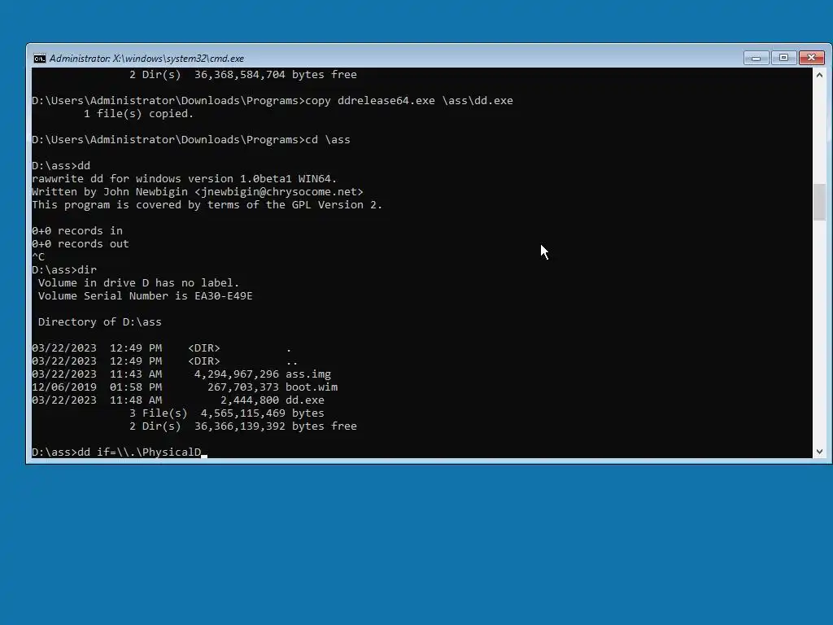Viewport: 833px width, 625px height.
Task: Click the vertical scrollbar thumb
Action: (x=819, y=202)
